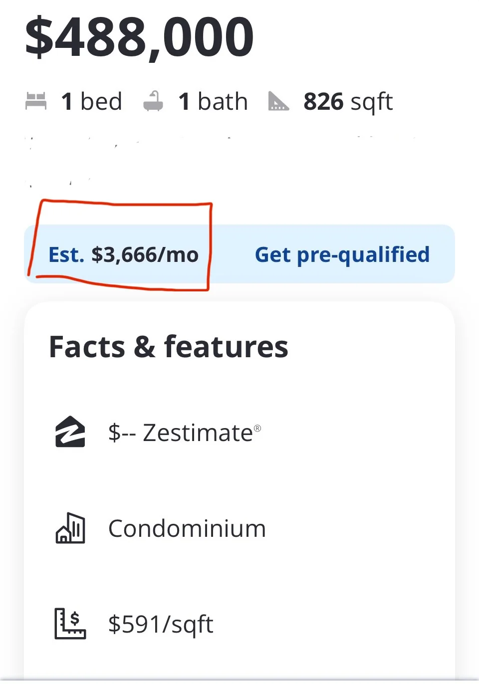
Task: Tap the $-- Zestimate text
Action: [x=181, y=433]
